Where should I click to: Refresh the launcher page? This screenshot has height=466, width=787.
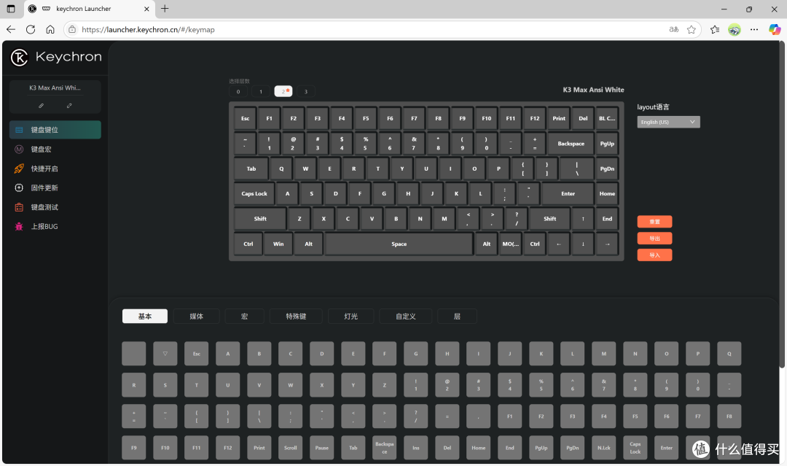point(31,30)
